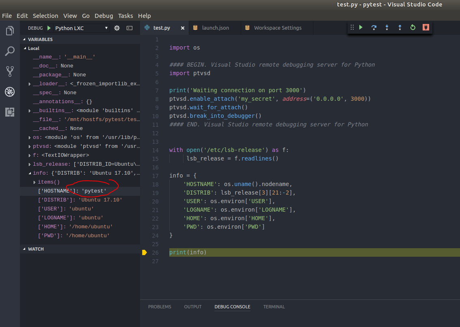Select the __name__: '__main__' variable
Viewport: 460px width, 327px height.
[80, 57]
